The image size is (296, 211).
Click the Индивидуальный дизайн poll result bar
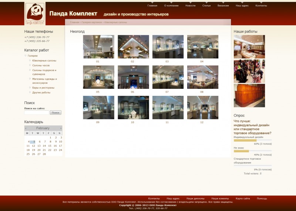(253, 140)
